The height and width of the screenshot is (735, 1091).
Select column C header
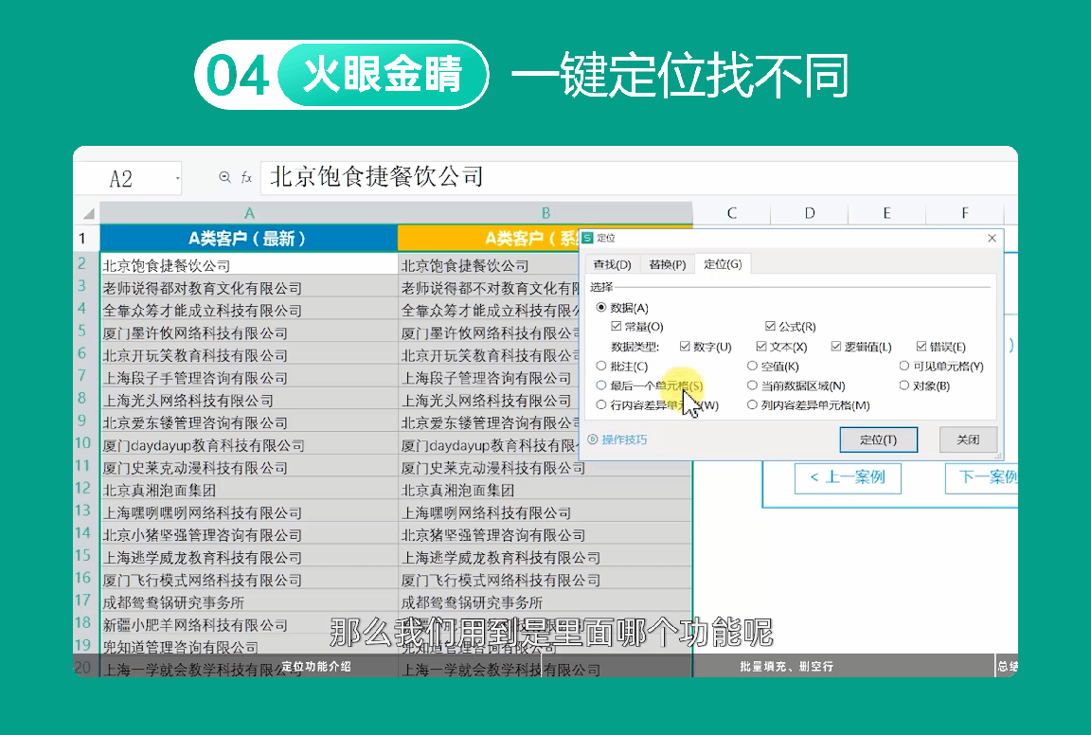(731, 213)
